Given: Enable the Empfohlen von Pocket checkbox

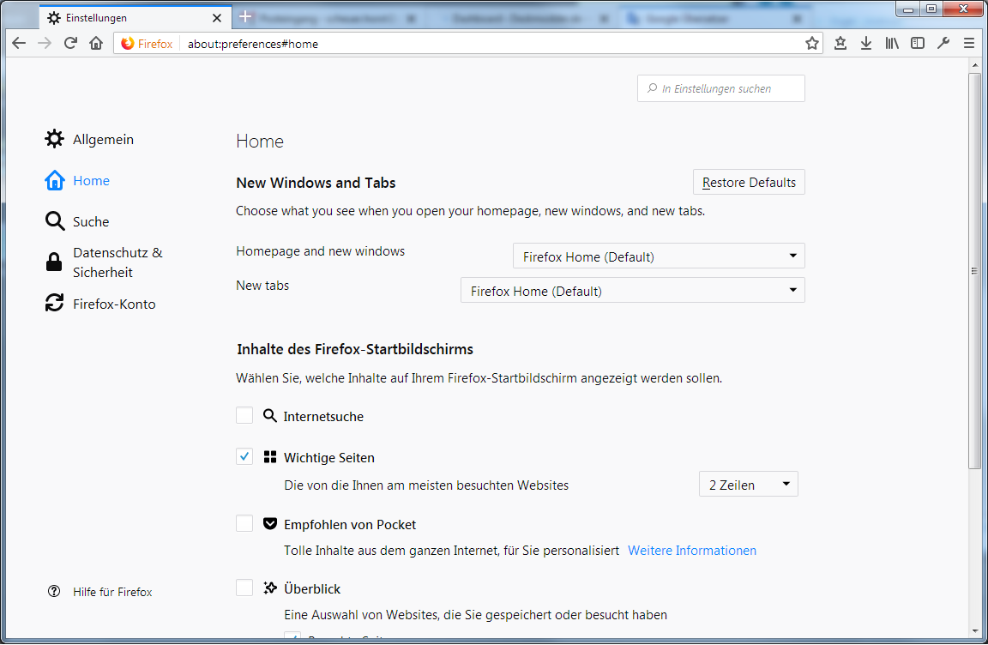Looking at the screenshot, I should tap(244, 523).
